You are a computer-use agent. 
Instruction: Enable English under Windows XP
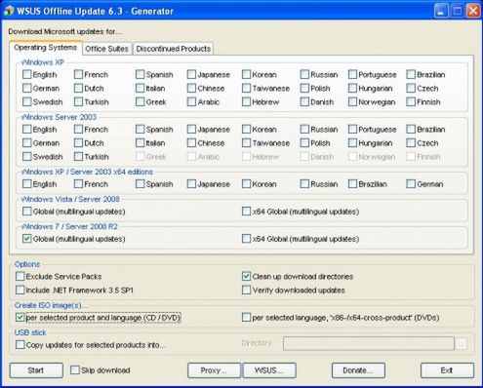tap(27, 74)
